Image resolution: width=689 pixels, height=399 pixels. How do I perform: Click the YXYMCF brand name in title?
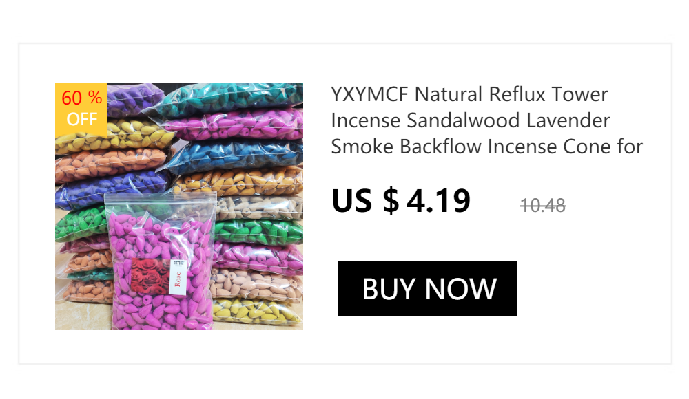click(x=369, y=94)
